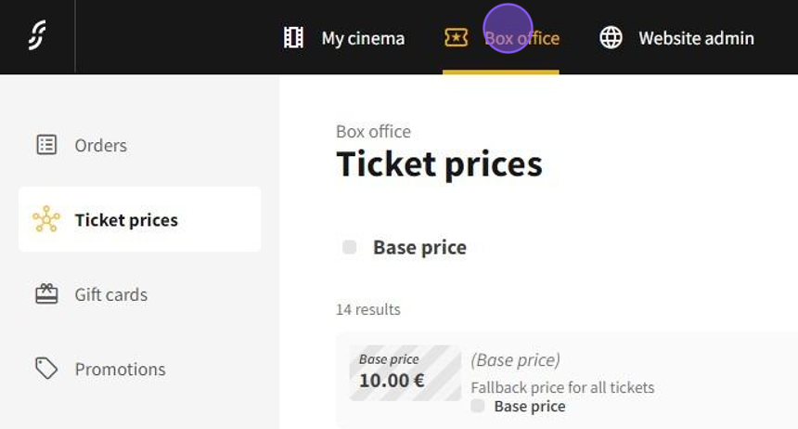Screen dimensions: 798x429
Task: Open the Website admin tab
Action: point(696,38)
